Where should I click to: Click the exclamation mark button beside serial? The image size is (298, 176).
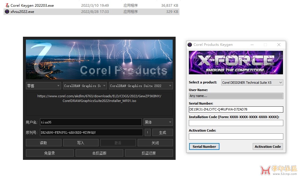pyautogui.click(x=147, y=133)
